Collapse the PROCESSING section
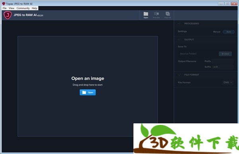 click(x=179, y=23)
